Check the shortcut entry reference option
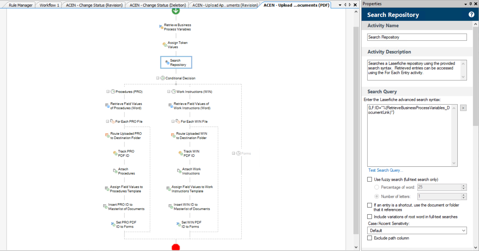The height and width of the screenshot is (251, 479). point(369,205)
